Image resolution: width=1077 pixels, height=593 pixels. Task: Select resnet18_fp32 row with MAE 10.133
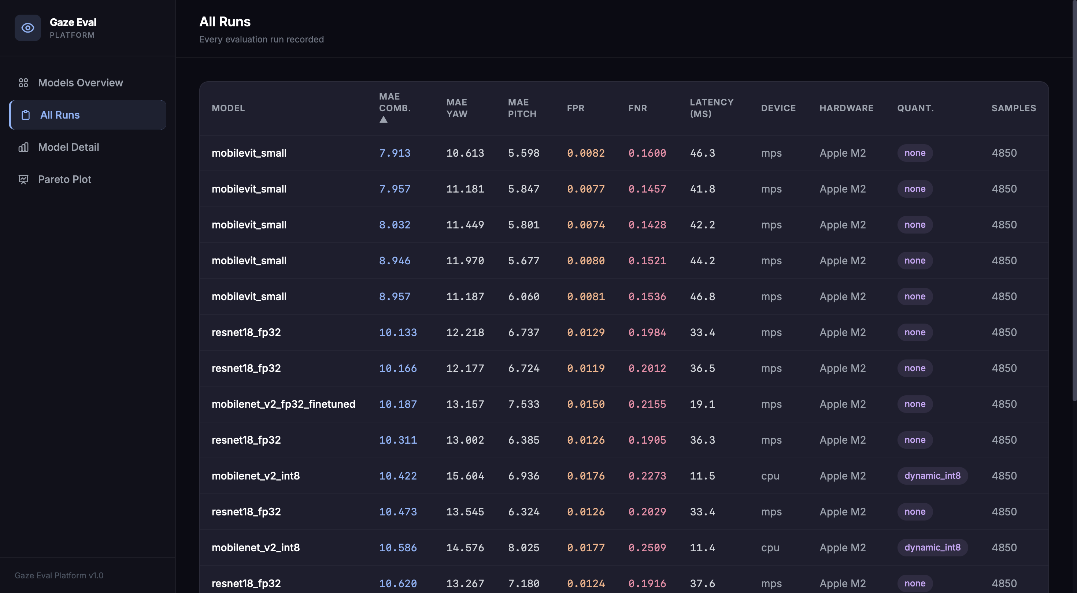pos(624,333)
